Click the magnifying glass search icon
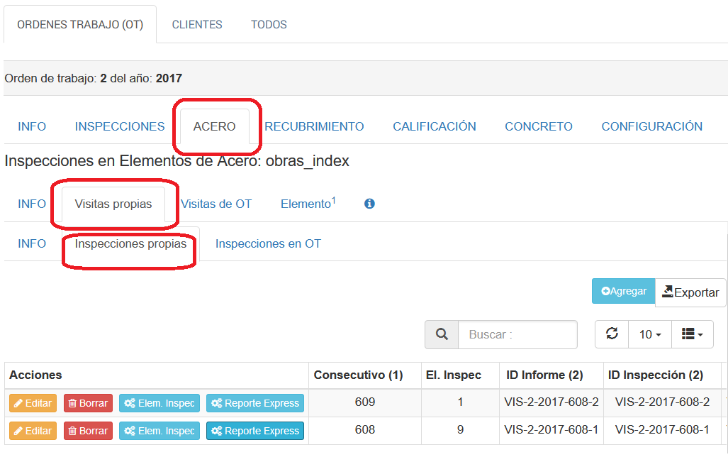 click(442, 334)
